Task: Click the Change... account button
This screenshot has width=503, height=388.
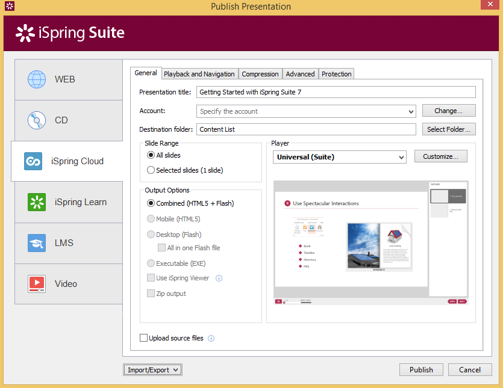Action: point(449,111)
